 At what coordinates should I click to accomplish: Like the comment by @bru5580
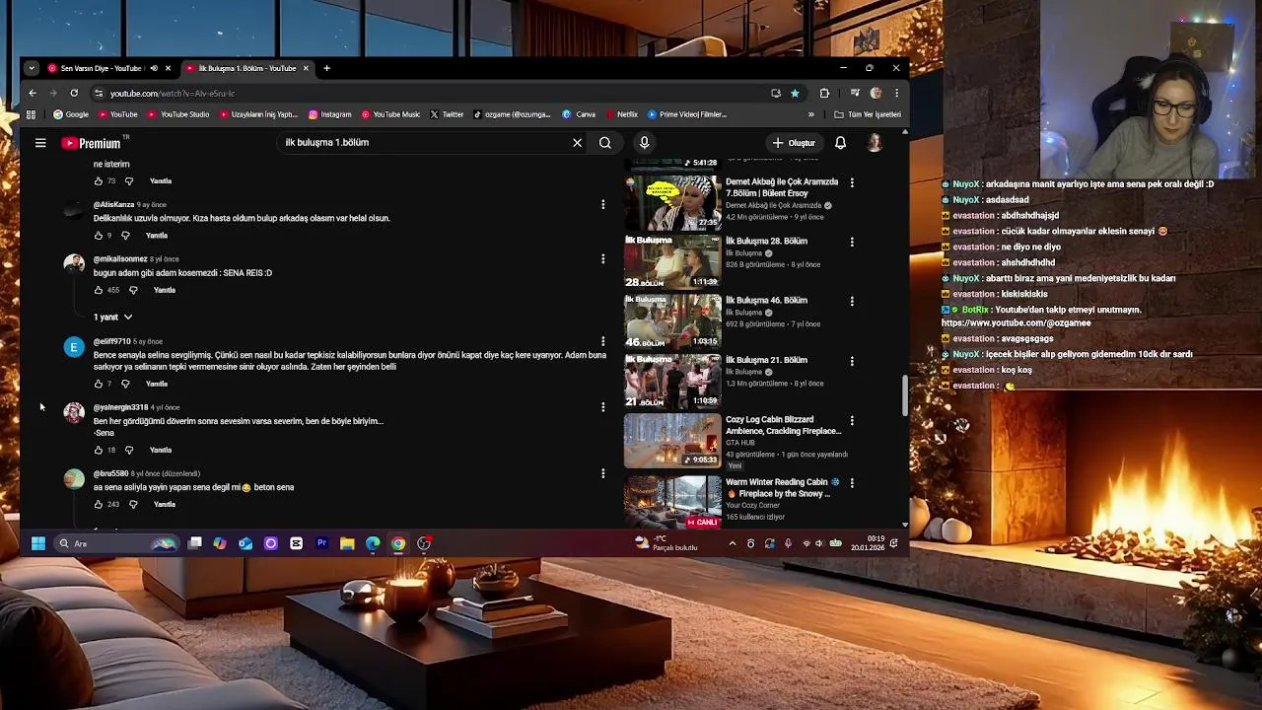[99, 504]
